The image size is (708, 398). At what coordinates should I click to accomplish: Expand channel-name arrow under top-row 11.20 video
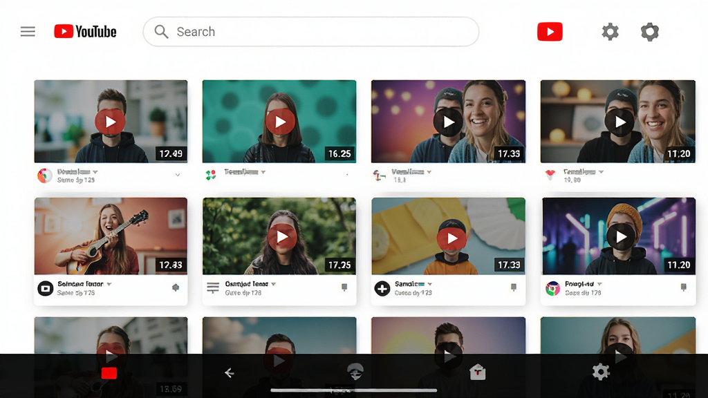pos(601,172)
